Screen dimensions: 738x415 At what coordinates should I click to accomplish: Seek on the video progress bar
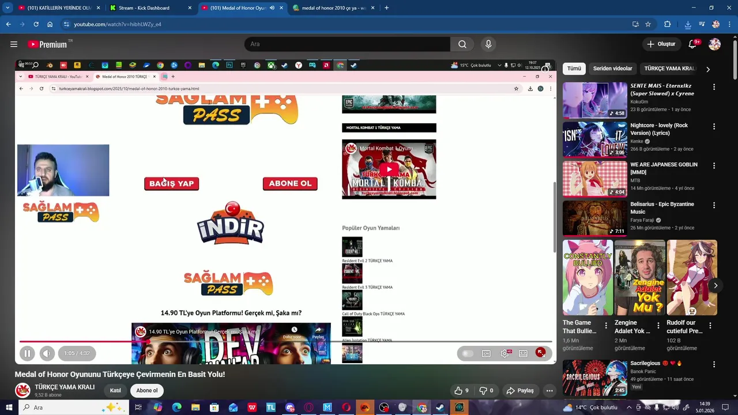(285, 341)
